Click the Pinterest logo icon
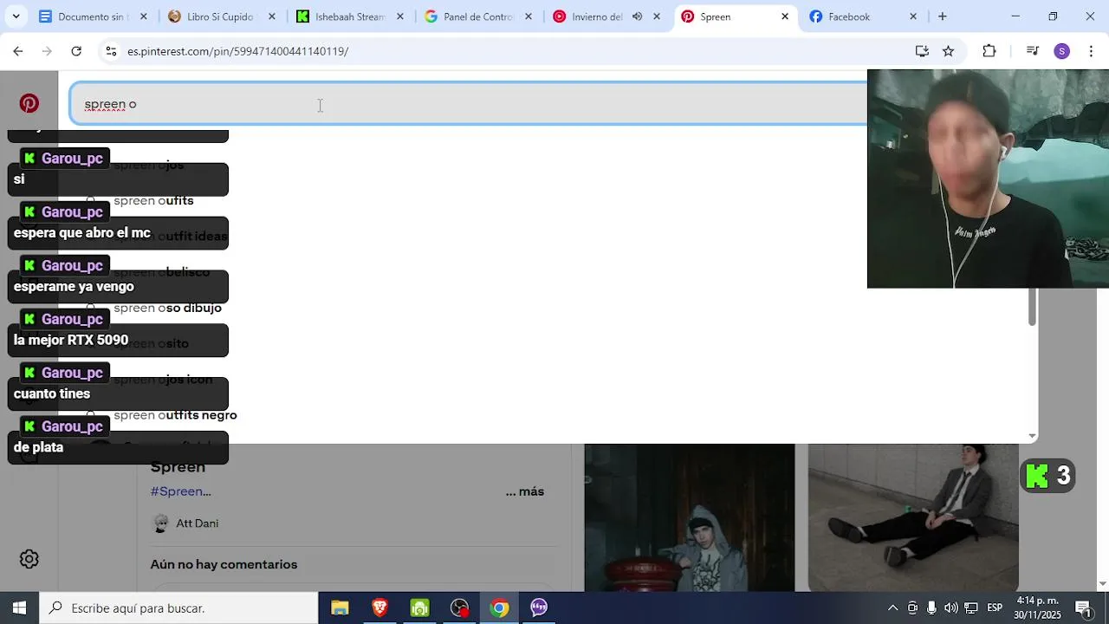 [29, 104]
